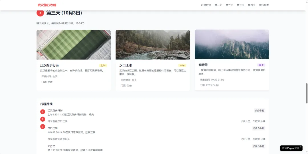The image size is (308, 154).
Task: Open the 知音号 misty mountain photo
Action: tap(232, 44)
